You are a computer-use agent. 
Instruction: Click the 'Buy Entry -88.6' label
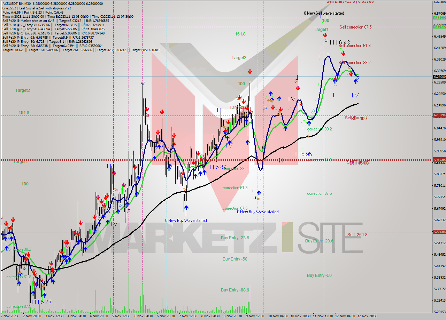(x=235, y=290)
